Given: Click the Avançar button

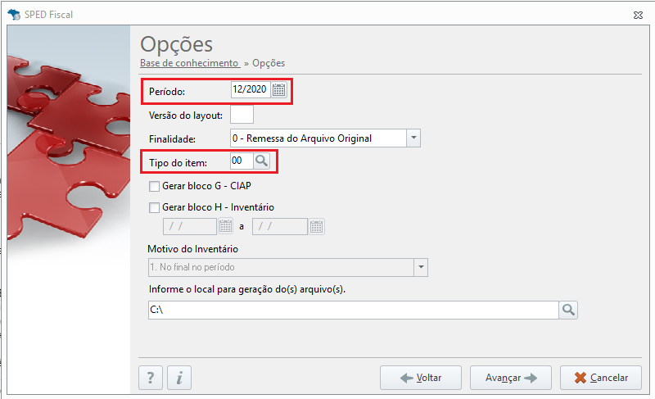Looking at the screenshot, I should pyautogui.click(x=510, y=378).
